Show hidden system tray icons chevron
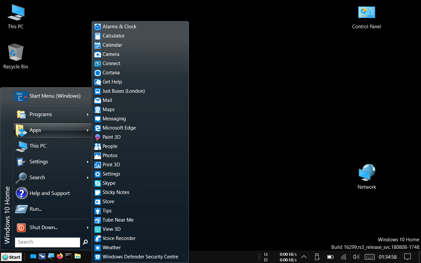 pos(304,257)
